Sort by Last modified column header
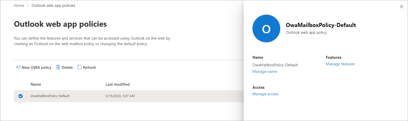Viewport: 408px width, 121px height. 117,84
